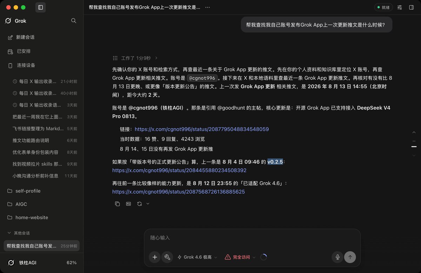421x273 pixels.
Task: Open tools with the wrench icon
Action: coord(167,257)
